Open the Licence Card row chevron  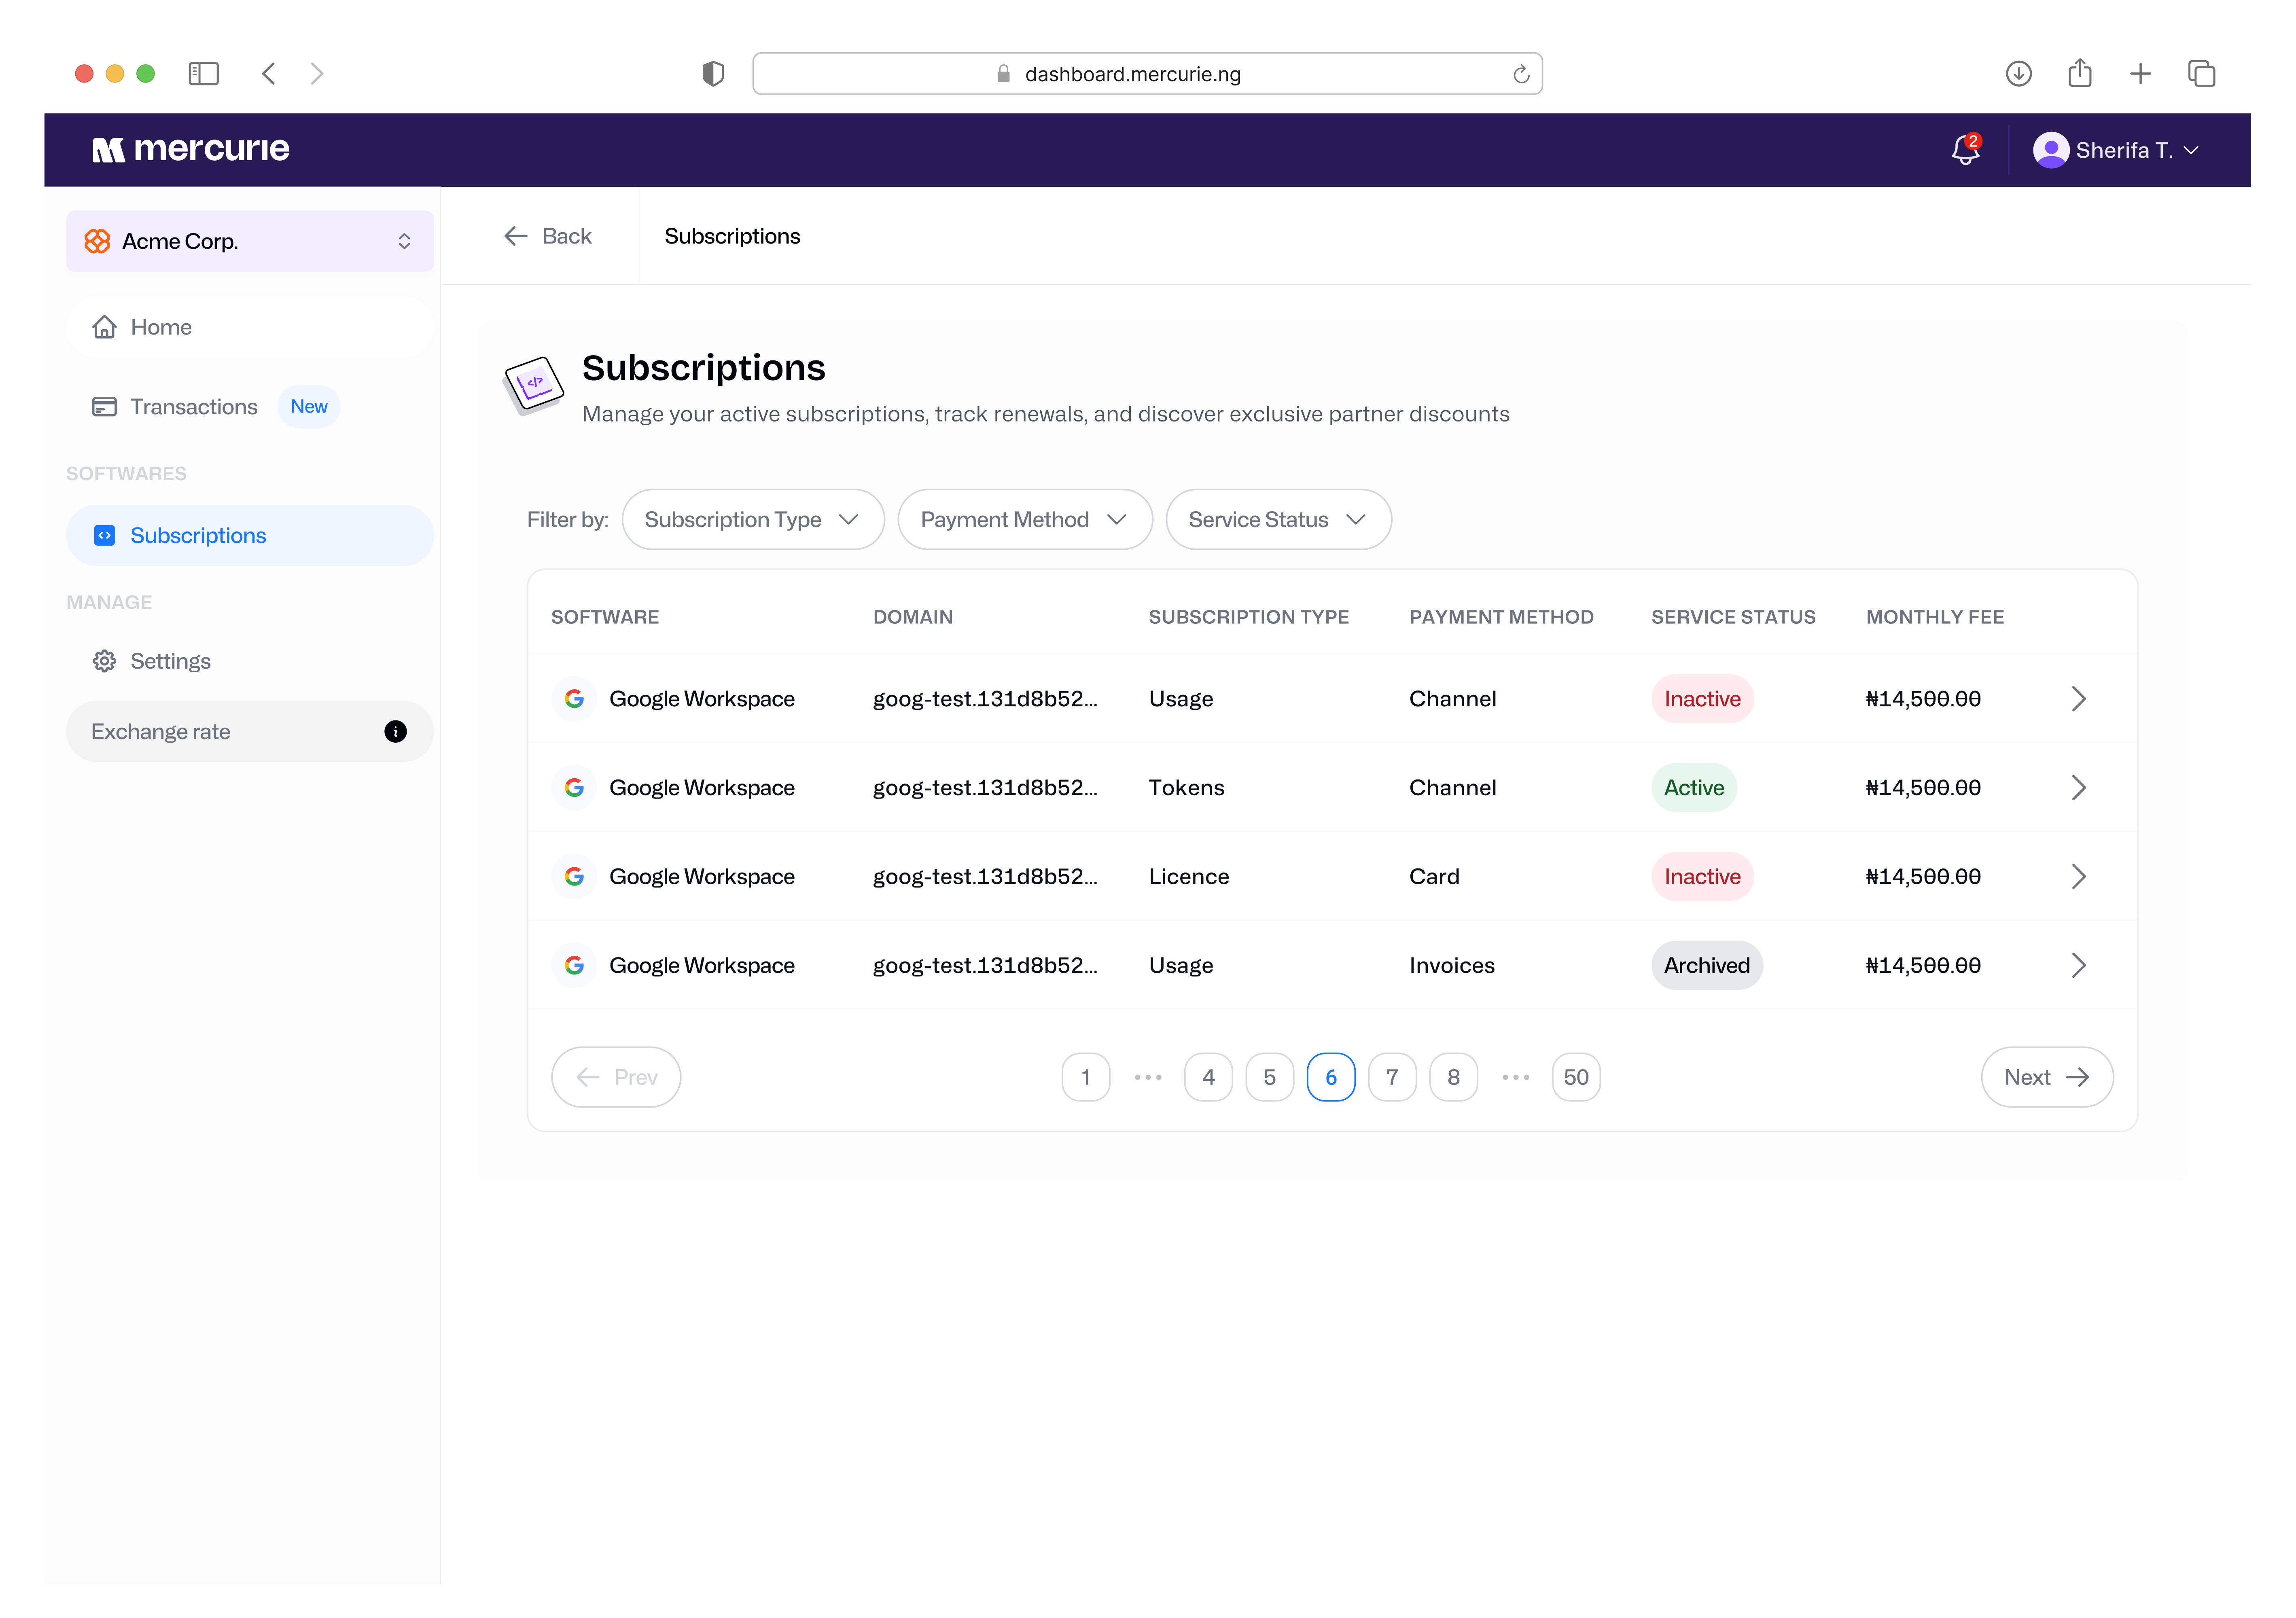2079,876
